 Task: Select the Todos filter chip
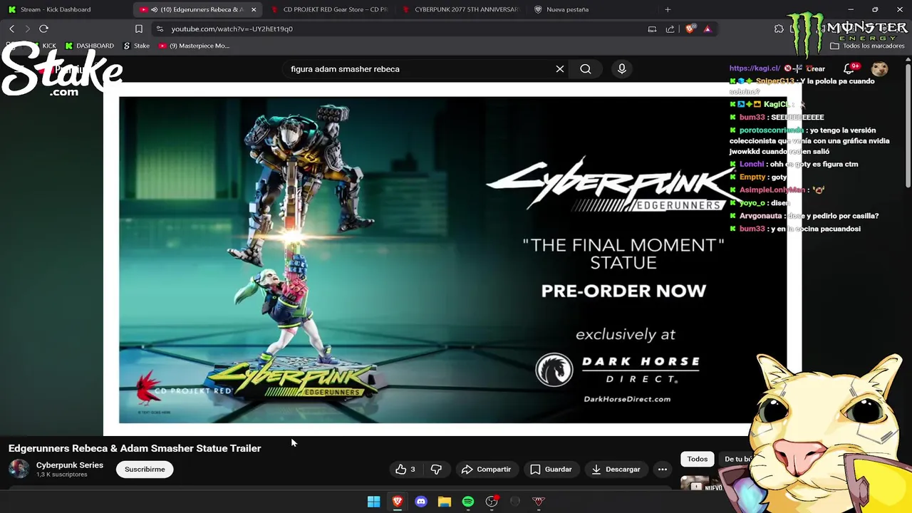pyautogui.click(x=698, y=459)
